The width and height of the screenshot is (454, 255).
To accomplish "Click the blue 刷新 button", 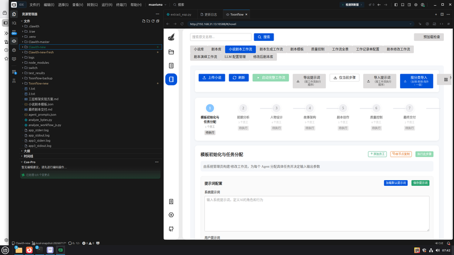I will pos(238,78).
